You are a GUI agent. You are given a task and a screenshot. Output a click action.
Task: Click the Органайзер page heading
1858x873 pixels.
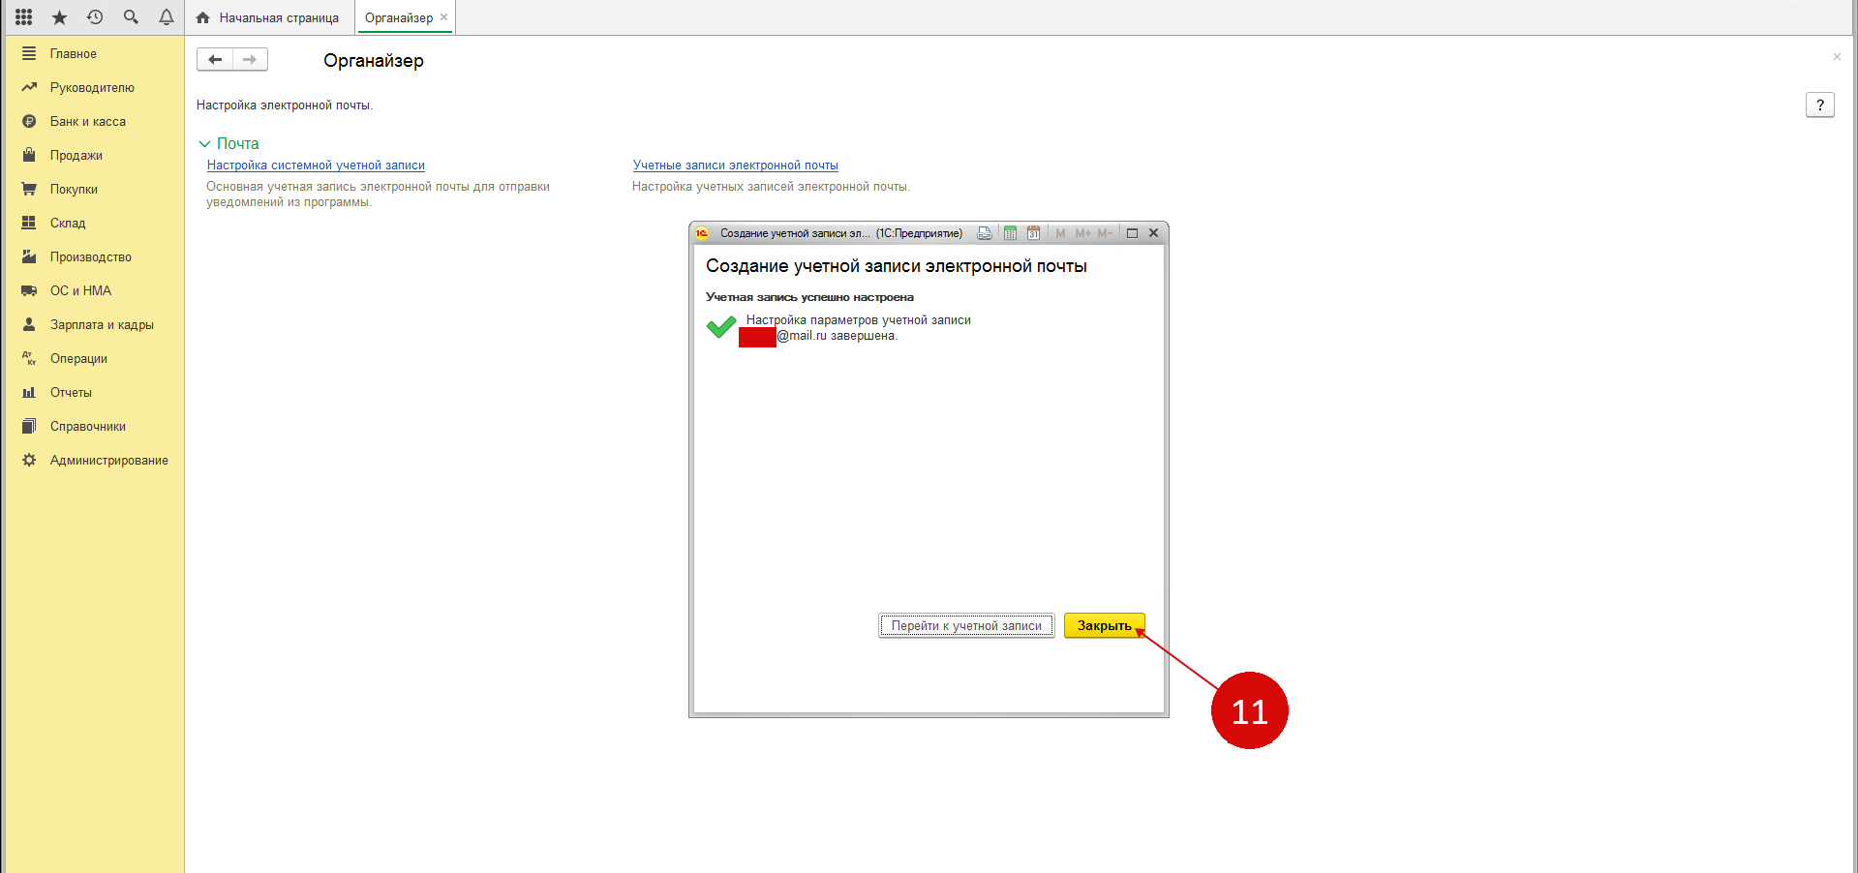pyautogui.click(x=374, y=60)
